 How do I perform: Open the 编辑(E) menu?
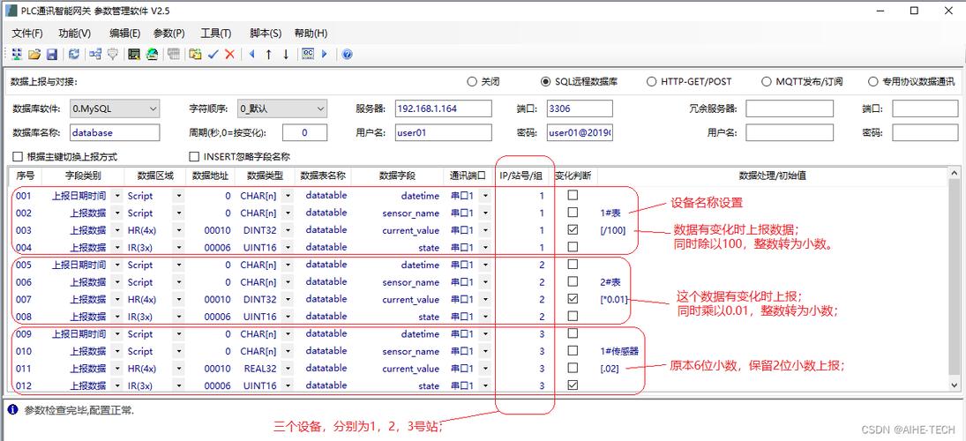click(x=125, y=34)
